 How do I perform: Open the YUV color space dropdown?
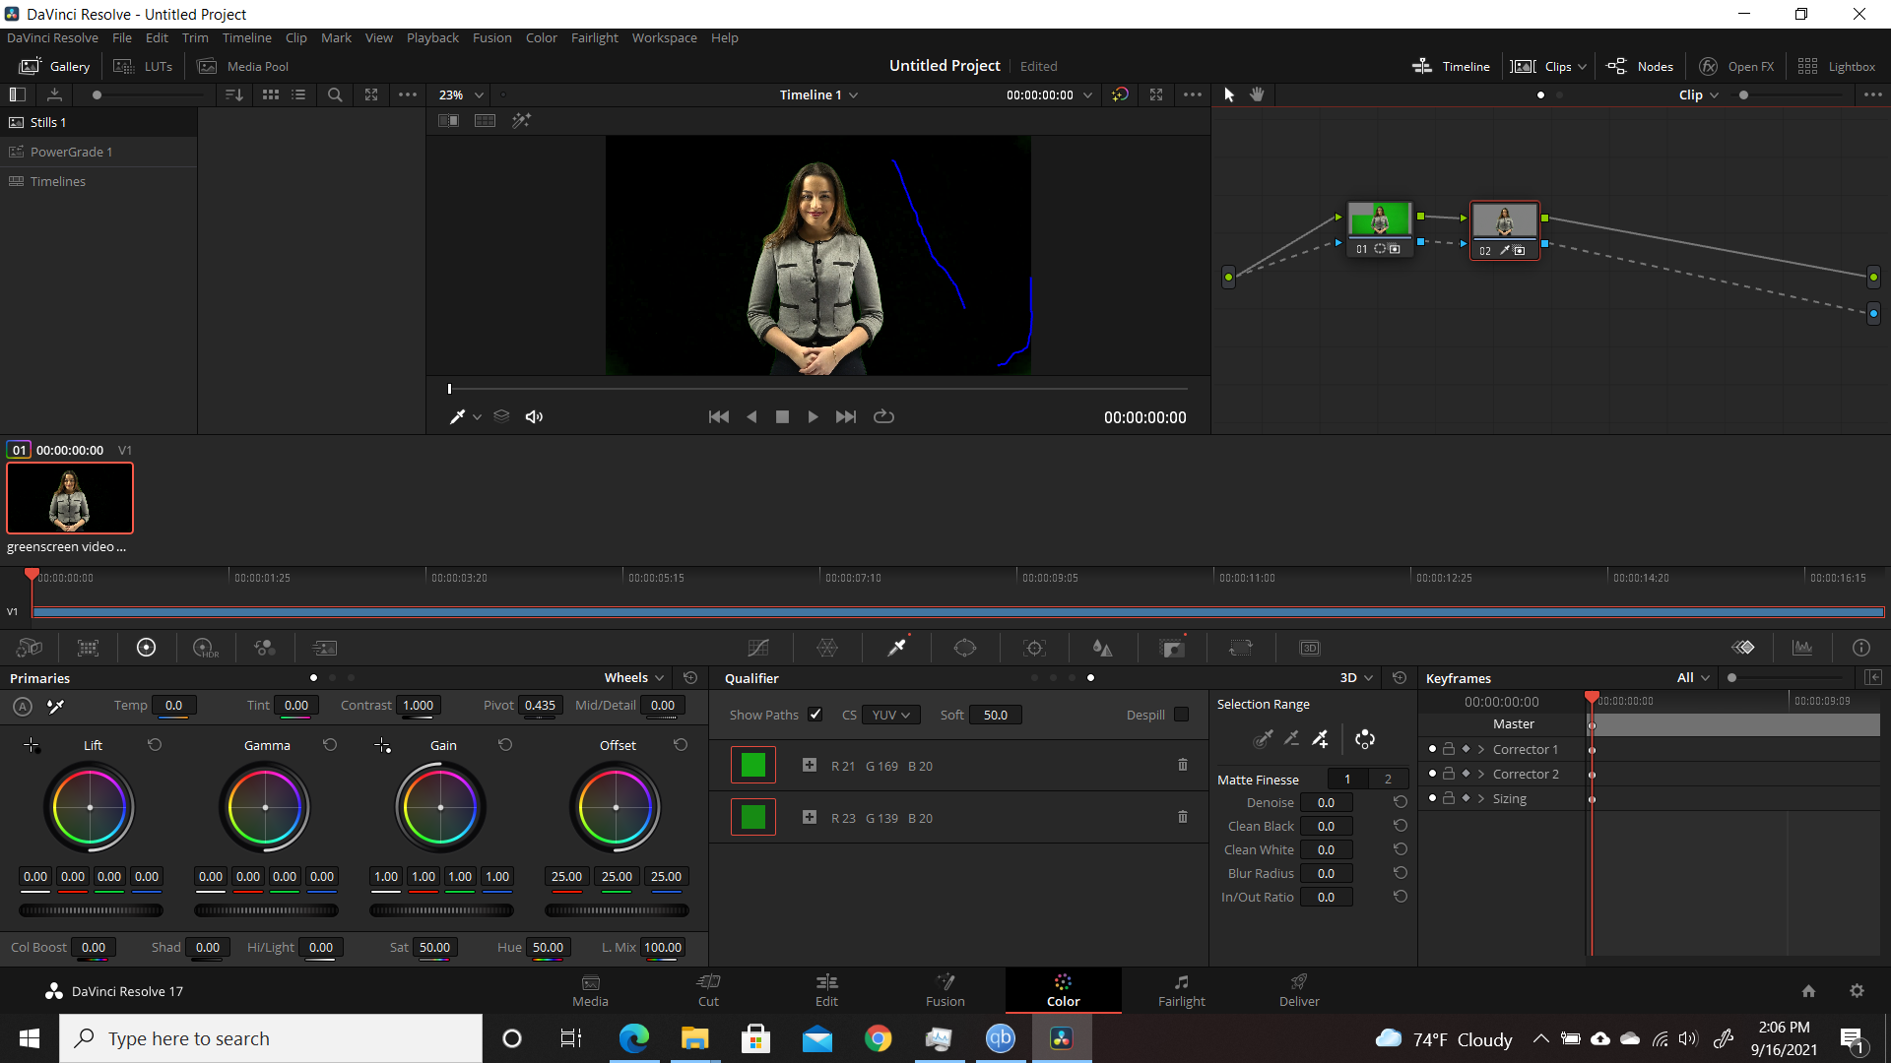coord(890,715)
